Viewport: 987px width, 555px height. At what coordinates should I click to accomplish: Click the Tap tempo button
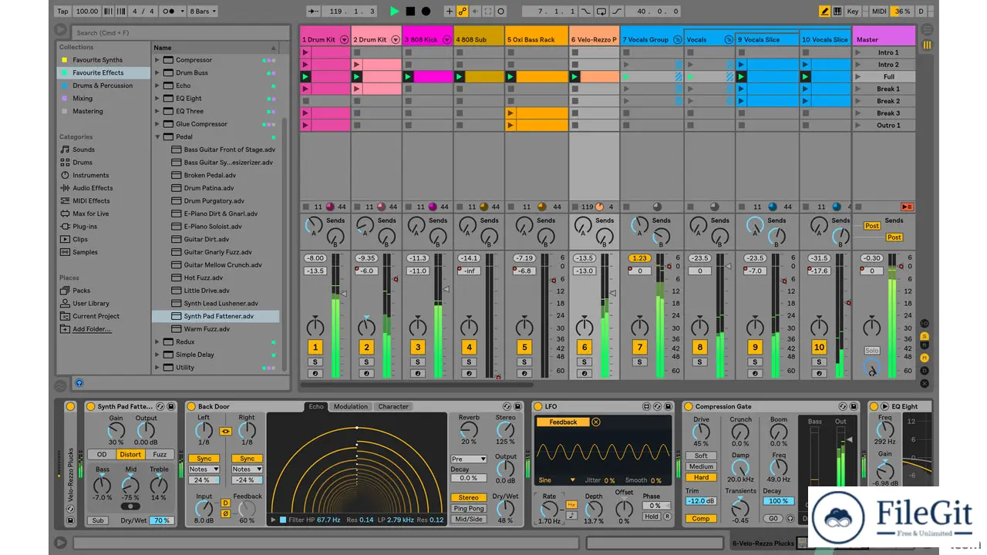[63, 12]
